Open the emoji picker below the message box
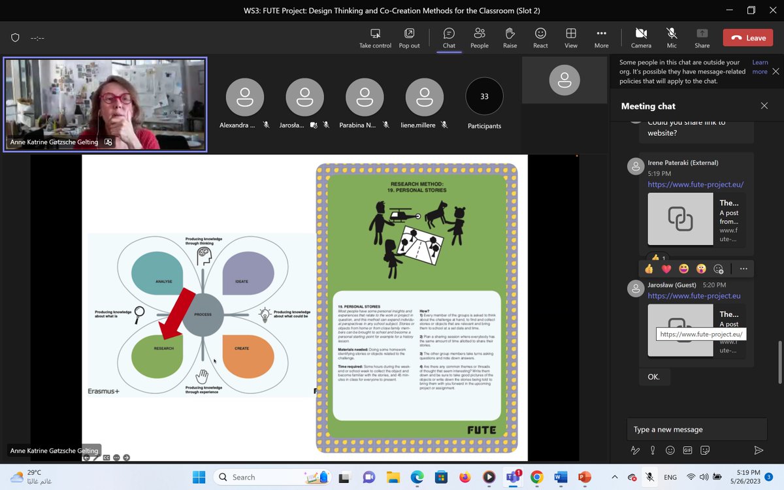 (670, 450)
